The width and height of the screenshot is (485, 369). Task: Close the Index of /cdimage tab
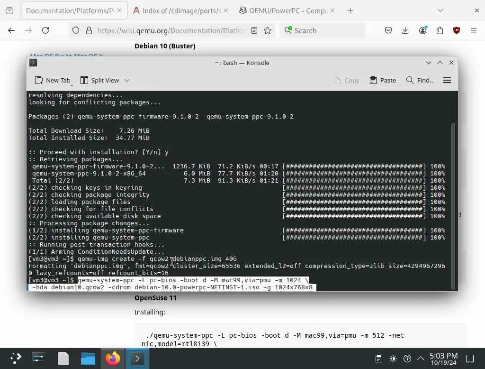pos(226,11)
